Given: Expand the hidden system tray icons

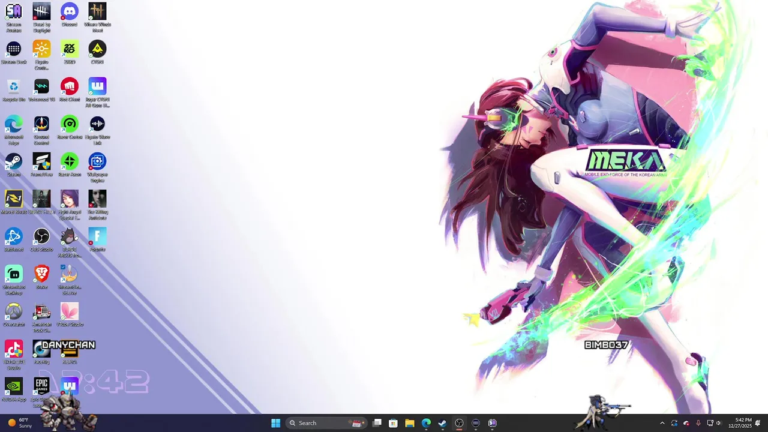Looking at the screenshot, I should click(662, 423).
